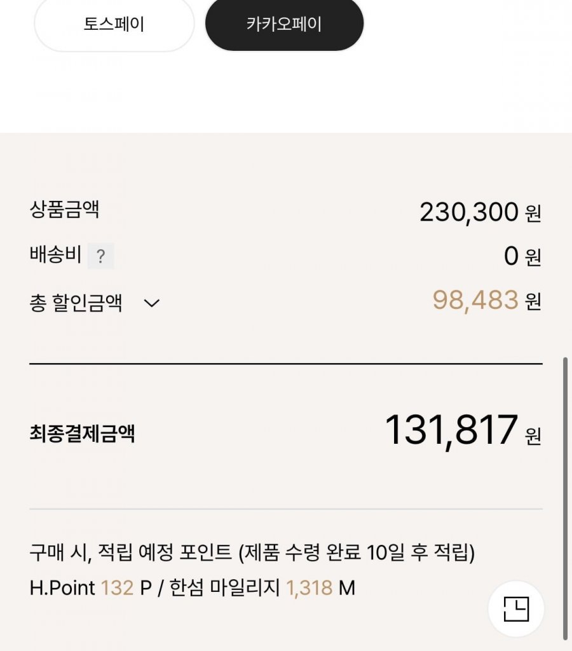Image resolution: width=572 pixels, height=651 pixels.
Task: Tap the 원 unit beside 131,817
Action: (533, 436)
